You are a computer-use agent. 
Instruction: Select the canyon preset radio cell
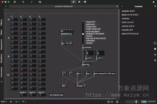click(x=83, y=43)
